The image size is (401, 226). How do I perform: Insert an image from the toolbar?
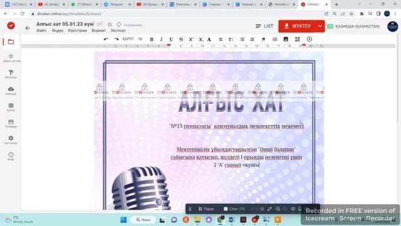286,39
